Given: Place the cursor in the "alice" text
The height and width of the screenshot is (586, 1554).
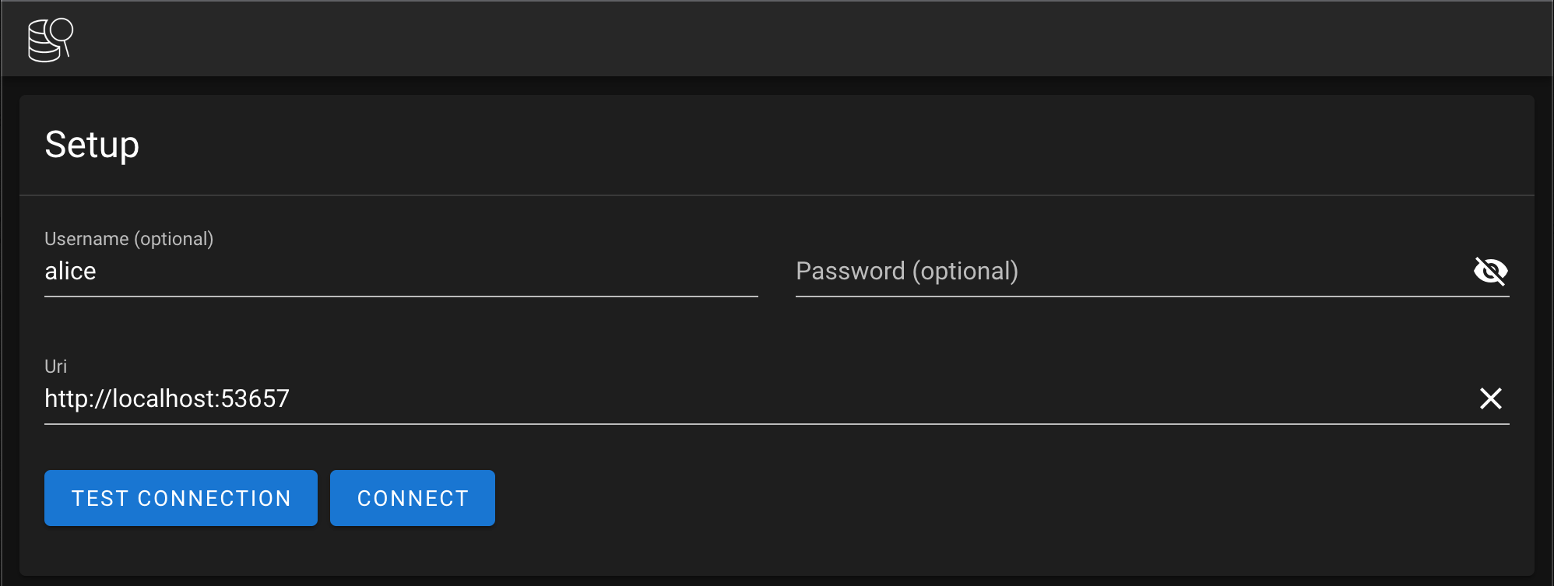Looking at the screenshot, I should (70, 271).
